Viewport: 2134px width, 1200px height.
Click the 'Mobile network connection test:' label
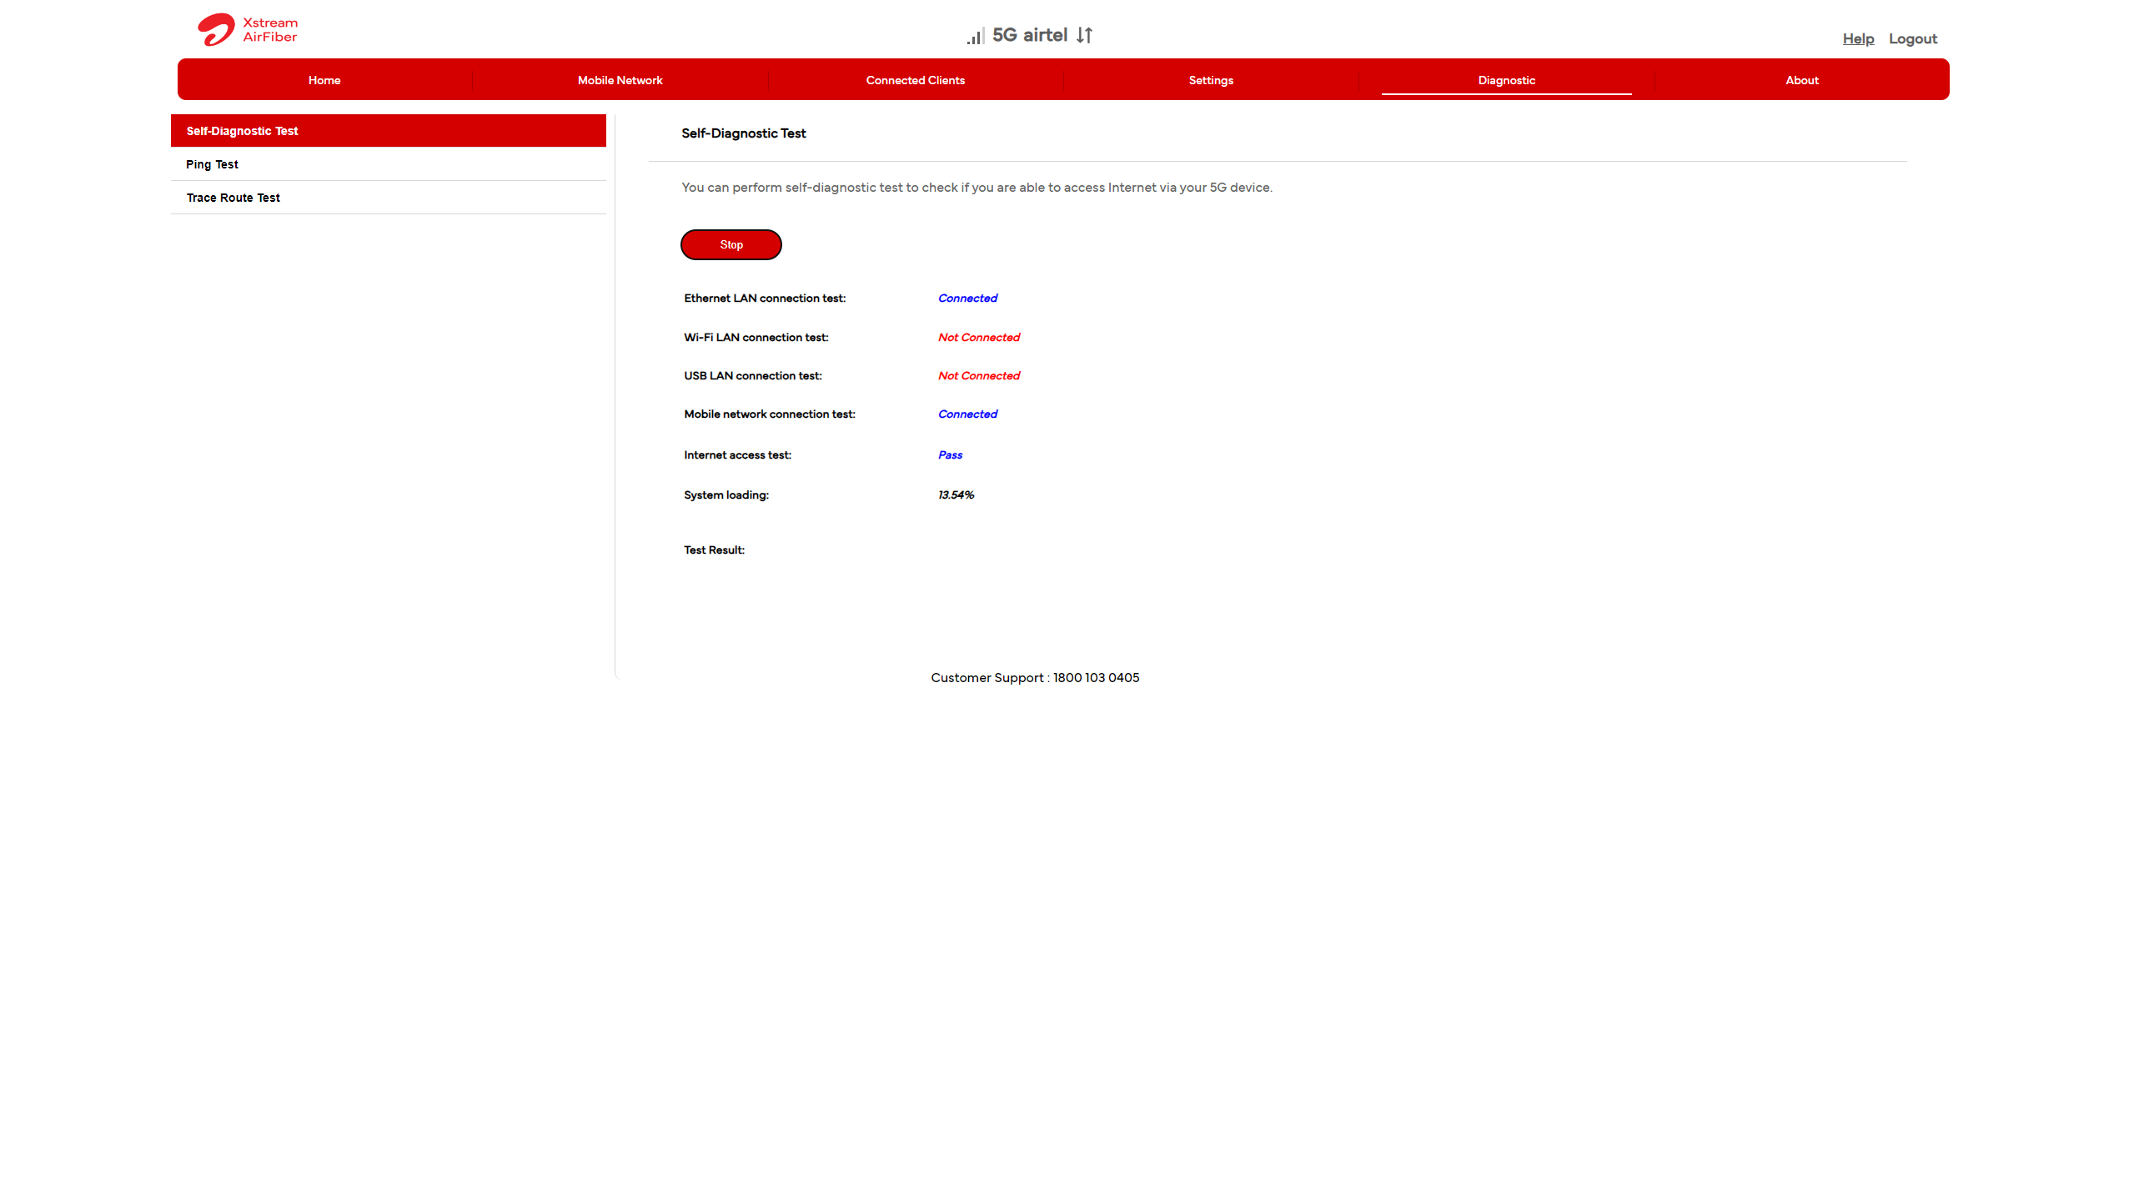[769, 414]
